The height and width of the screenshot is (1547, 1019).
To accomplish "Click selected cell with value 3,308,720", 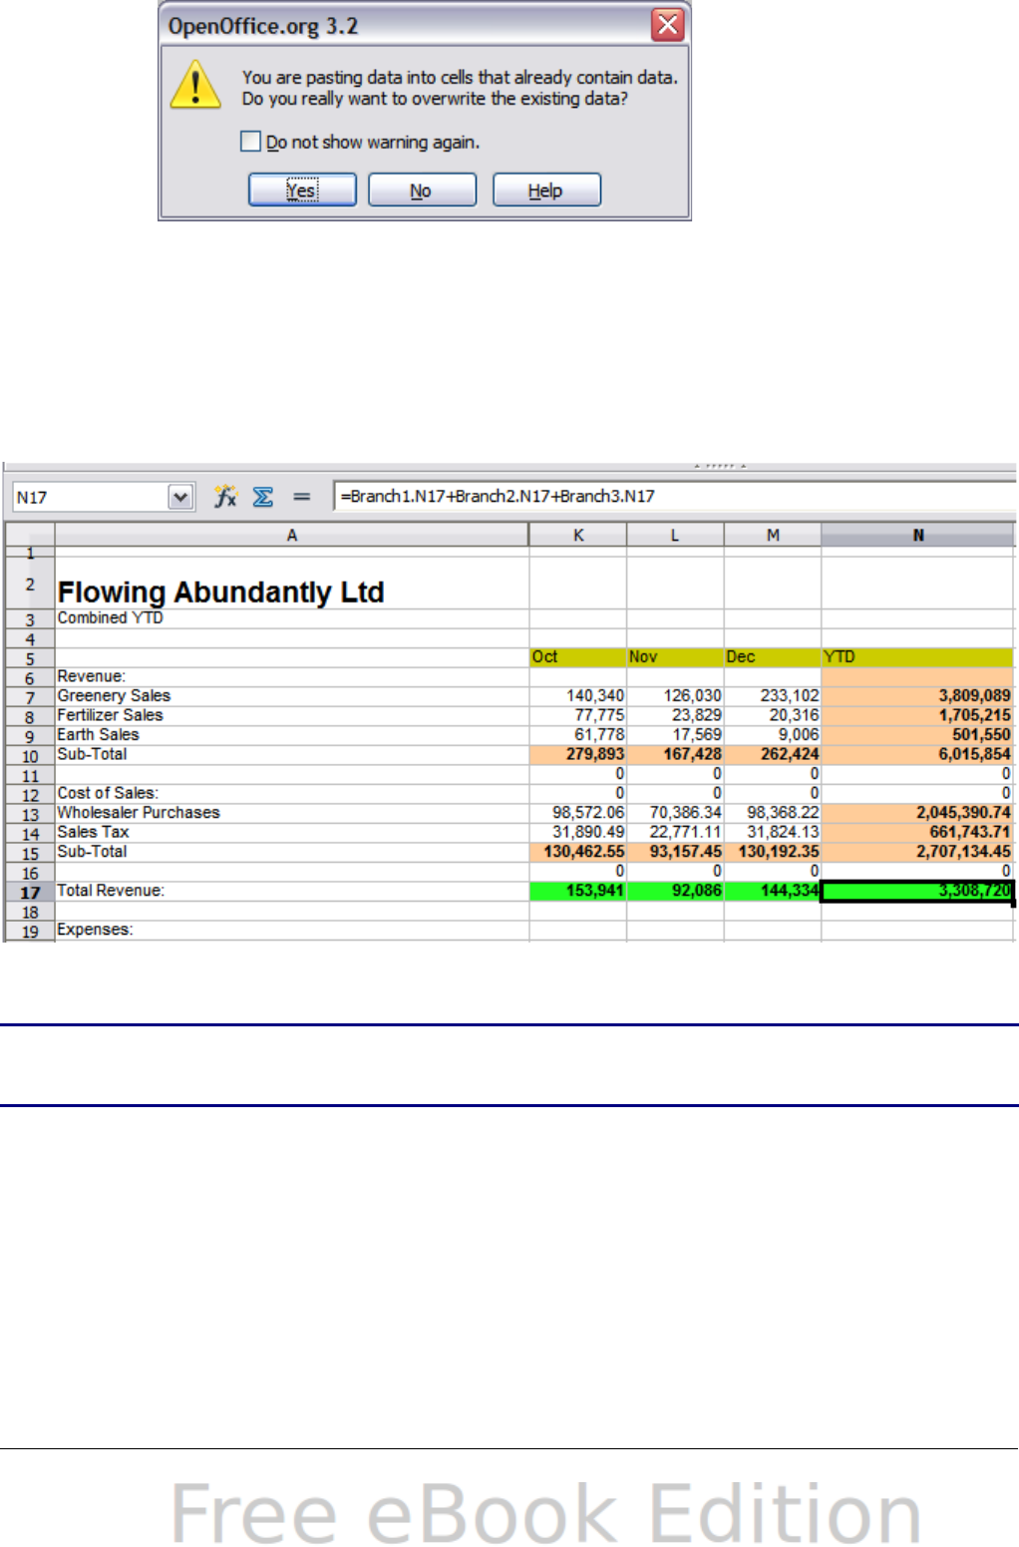I will click(917, 891).
